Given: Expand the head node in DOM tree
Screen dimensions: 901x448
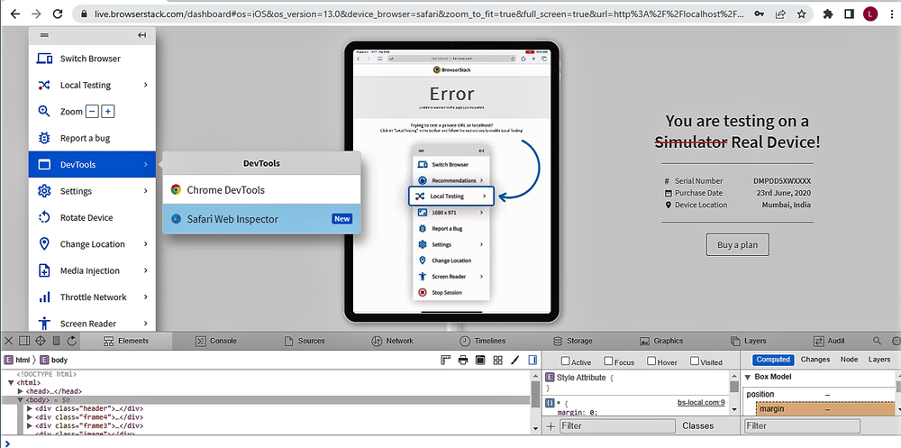Looking at the screenshot, I should tap(20, 391).
